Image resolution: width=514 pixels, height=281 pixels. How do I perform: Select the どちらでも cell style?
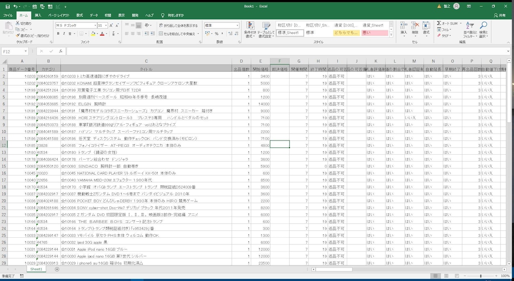click(346, 33)
